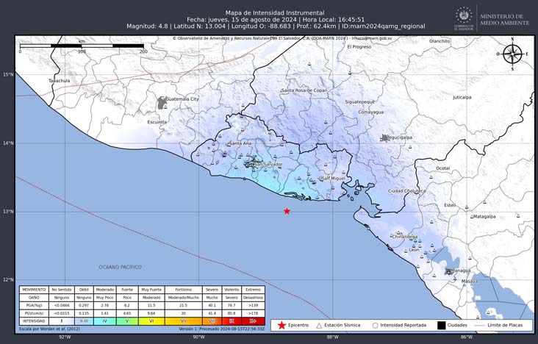
Task: Click the Estación Sísmica triangle legend icon
Action: [x=319, y=325]
